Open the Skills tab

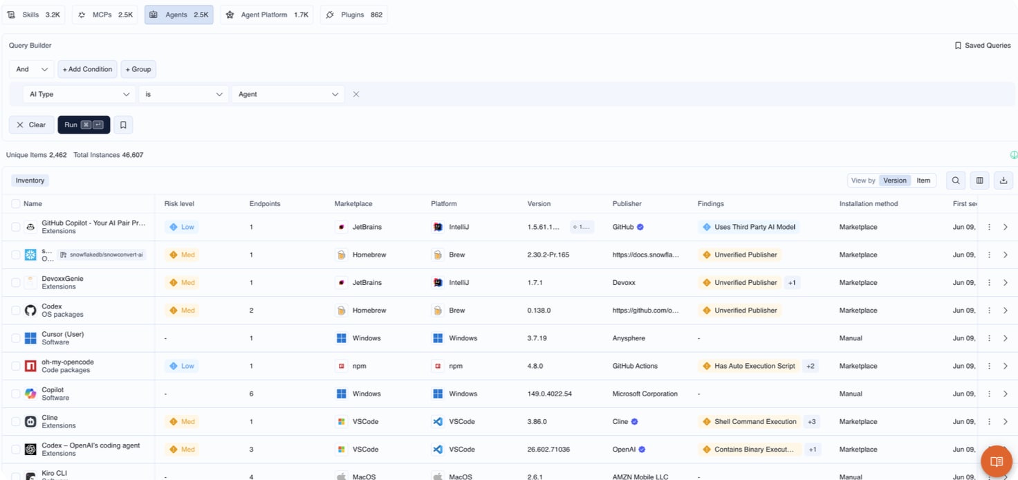(34, 15)
